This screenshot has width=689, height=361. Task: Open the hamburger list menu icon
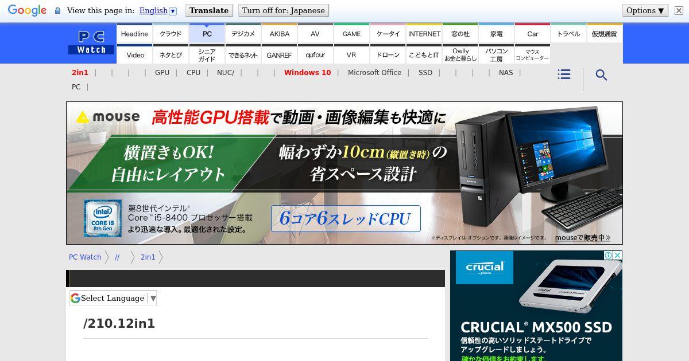(564, 74)
